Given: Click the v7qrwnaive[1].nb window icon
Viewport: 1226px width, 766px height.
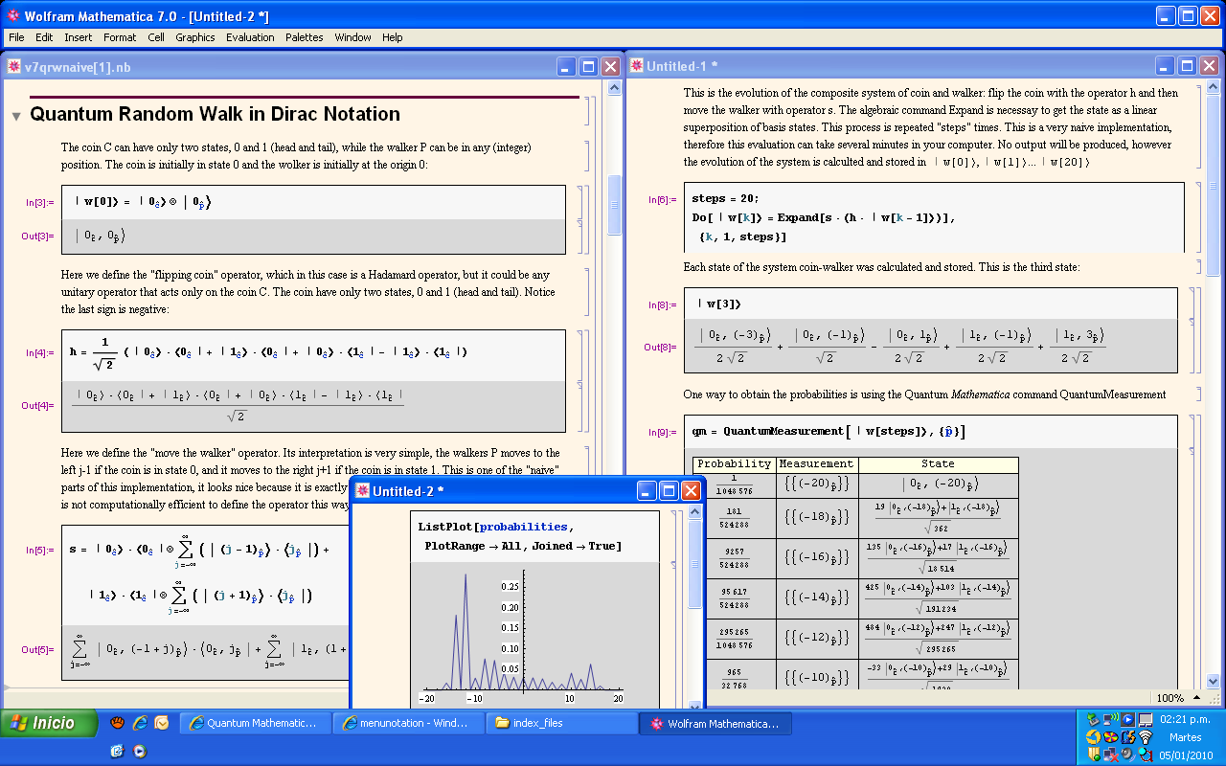Looking at the screenshot, I should (x=14, y=66).
